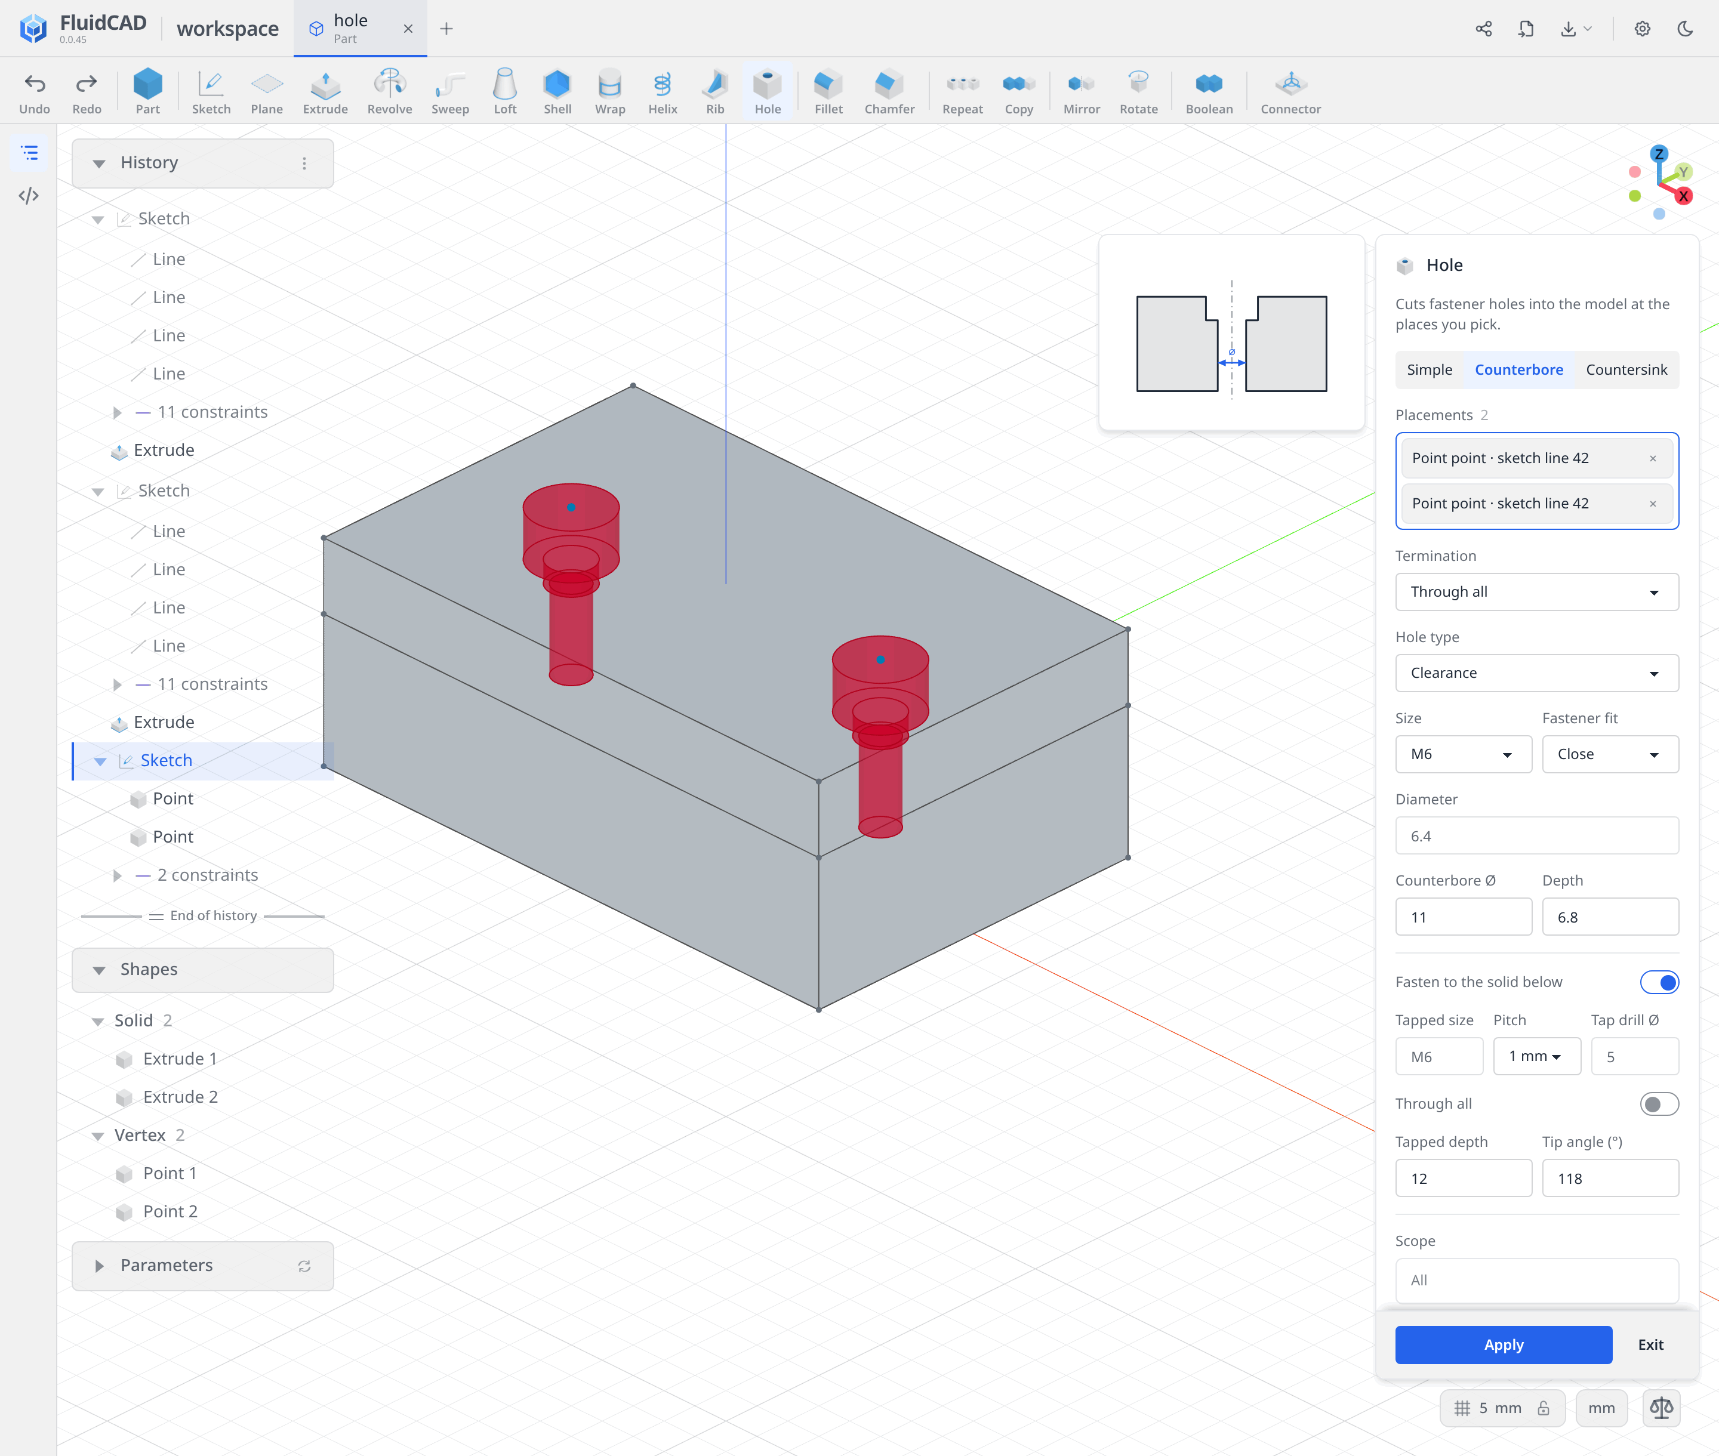Open the Size M6 dropdown
The height and width of the screenshot is (1456, 1719).
click(x=1463, y=754)
